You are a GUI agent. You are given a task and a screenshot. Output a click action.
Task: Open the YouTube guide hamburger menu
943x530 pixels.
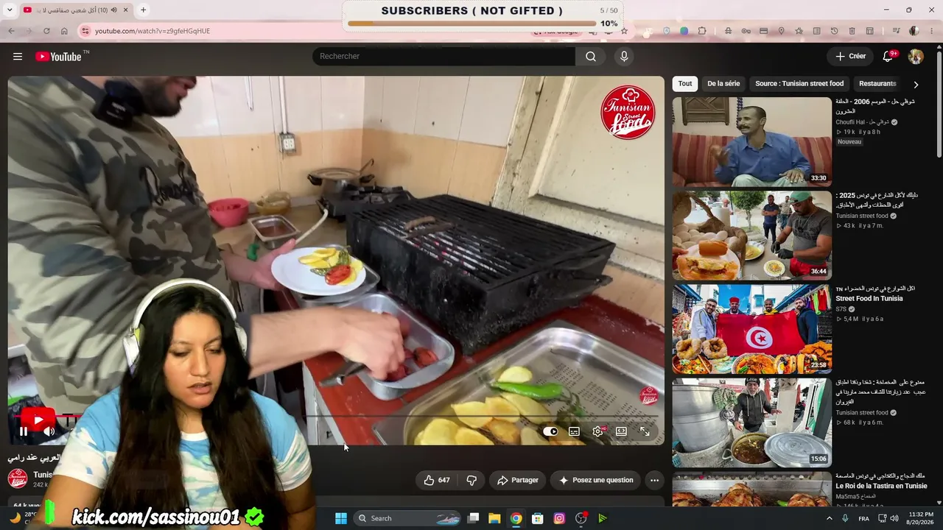(18, 57)
